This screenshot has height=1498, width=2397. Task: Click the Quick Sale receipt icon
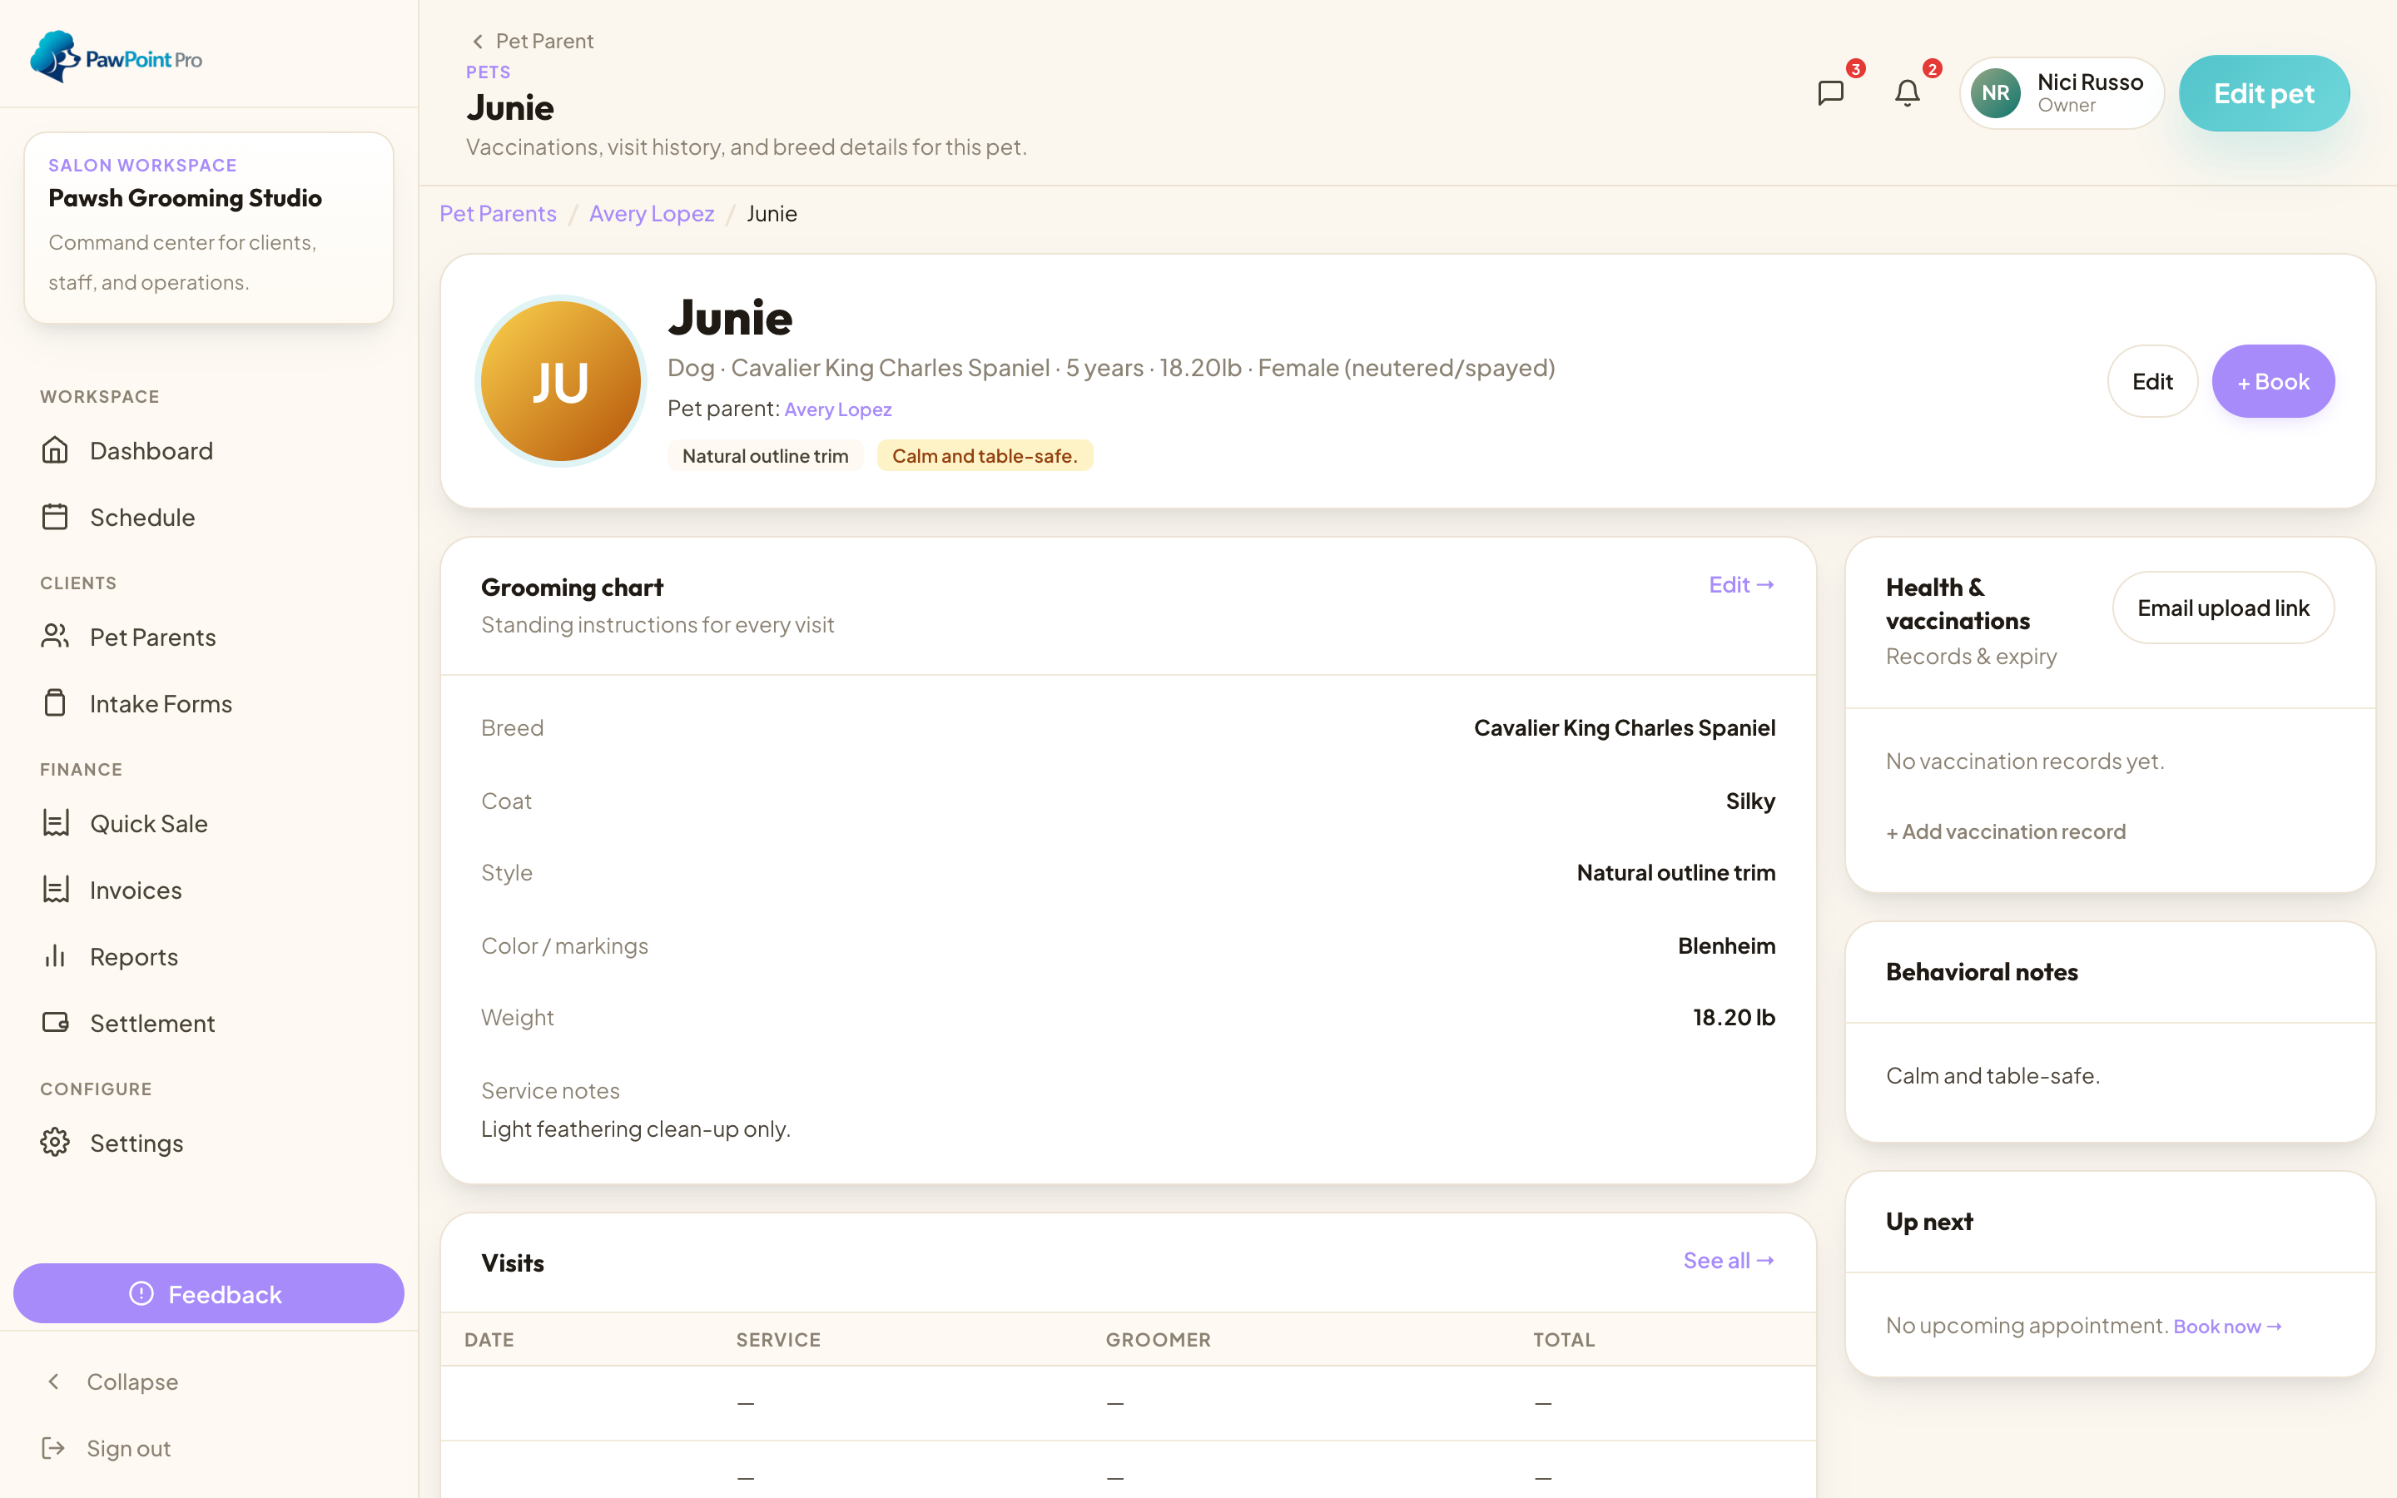[x=56, y=823]
